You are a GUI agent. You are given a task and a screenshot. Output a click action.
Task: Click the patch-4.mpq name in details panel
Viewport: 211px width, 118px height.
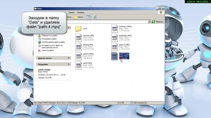coord(44,70)
